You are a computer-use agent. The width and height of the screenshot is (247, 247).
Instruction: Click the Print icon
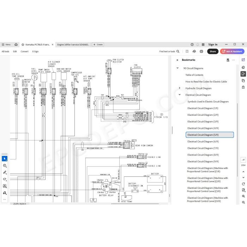point(201,52)
